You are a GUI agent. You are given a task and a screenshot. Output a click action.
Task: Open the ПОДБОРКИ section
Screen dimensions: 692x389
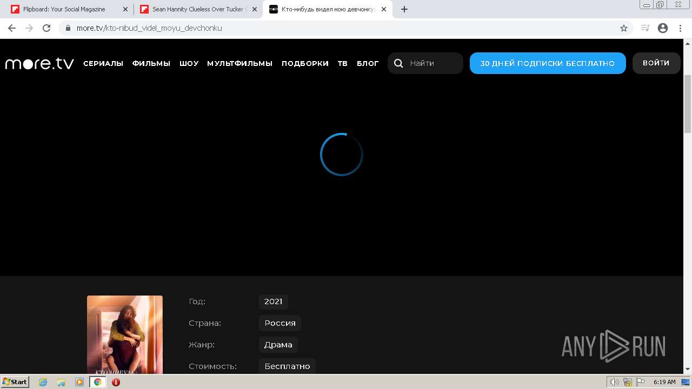(305, 63)
